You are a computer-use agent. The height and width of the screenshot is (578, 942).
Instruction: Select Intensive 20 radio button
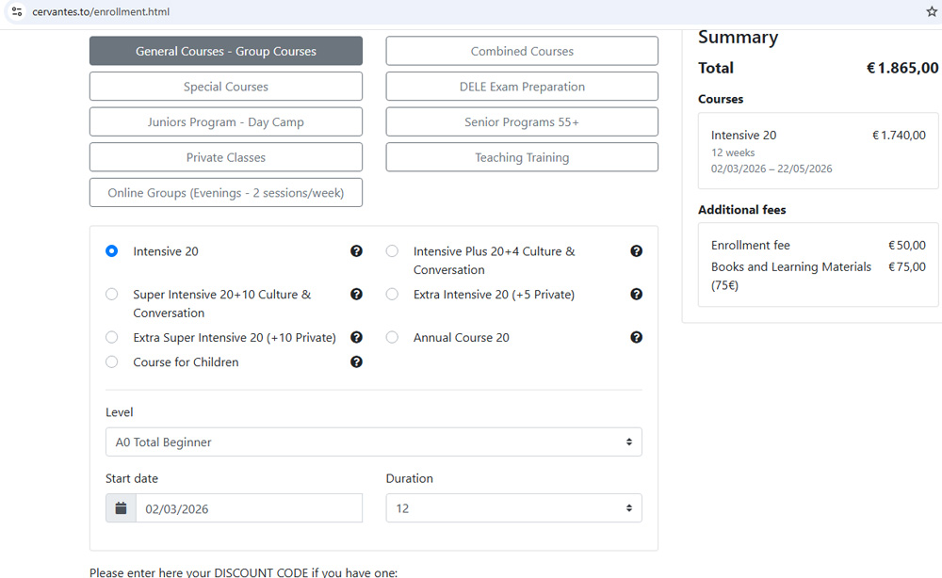pyautogui.click(x=112, y=251)
